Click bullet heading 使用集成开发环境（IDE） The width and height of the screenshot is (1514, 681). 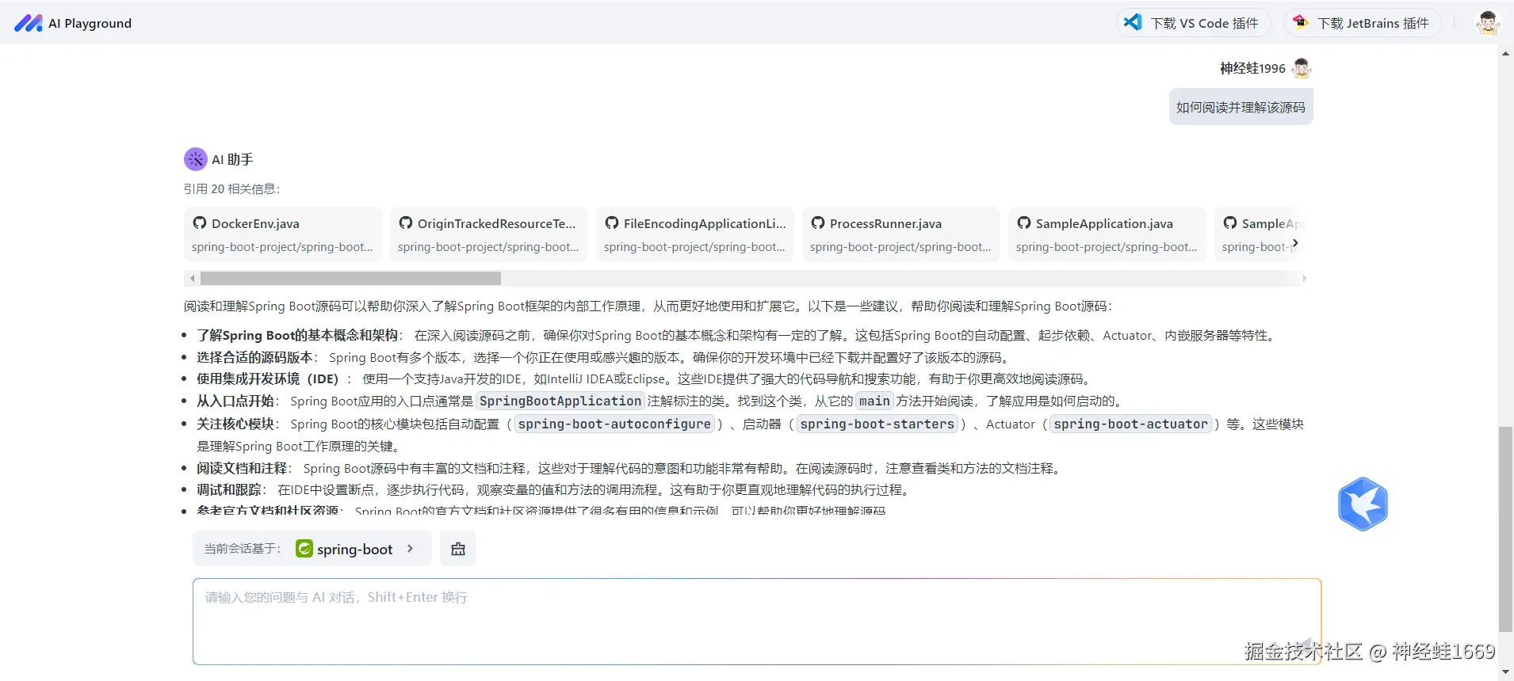(x=271, y=379)
